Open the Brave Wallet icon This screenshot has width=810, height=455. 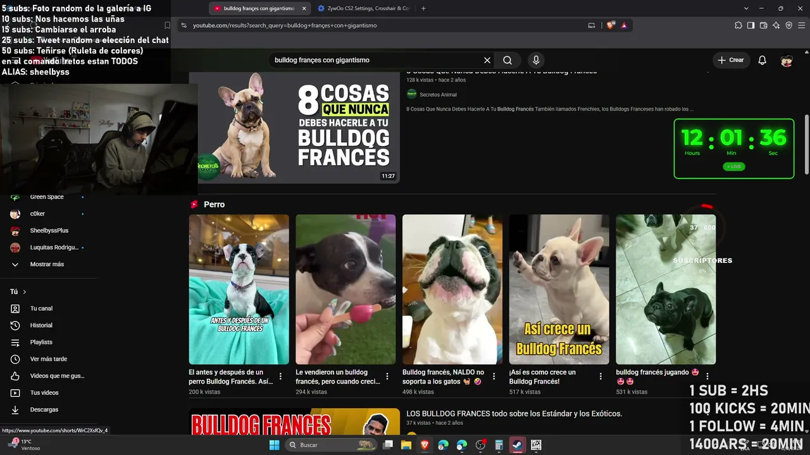764,25
